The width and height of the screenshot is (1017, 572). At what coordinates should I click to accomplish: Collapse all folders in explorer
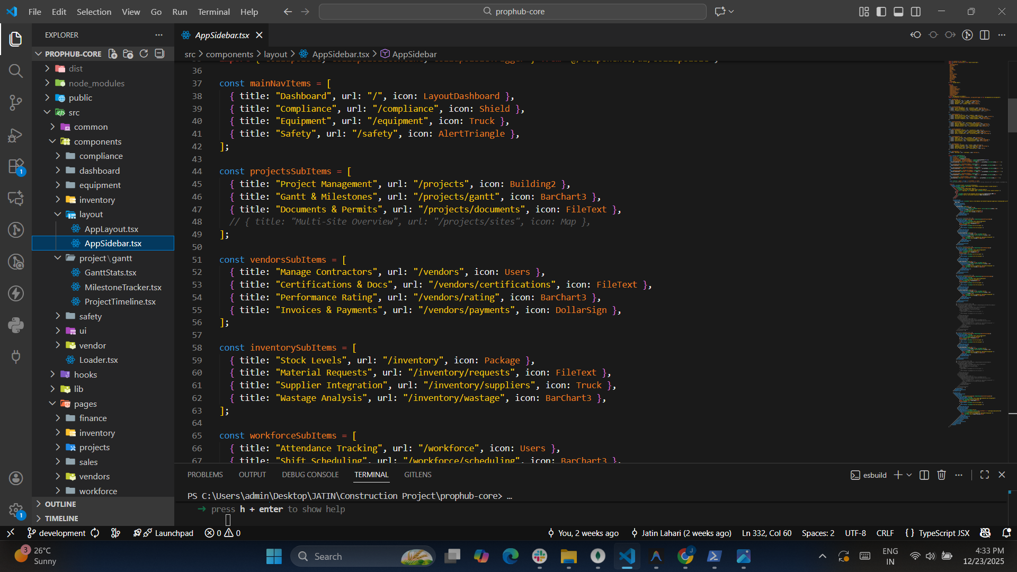click(x=159, y=53)
